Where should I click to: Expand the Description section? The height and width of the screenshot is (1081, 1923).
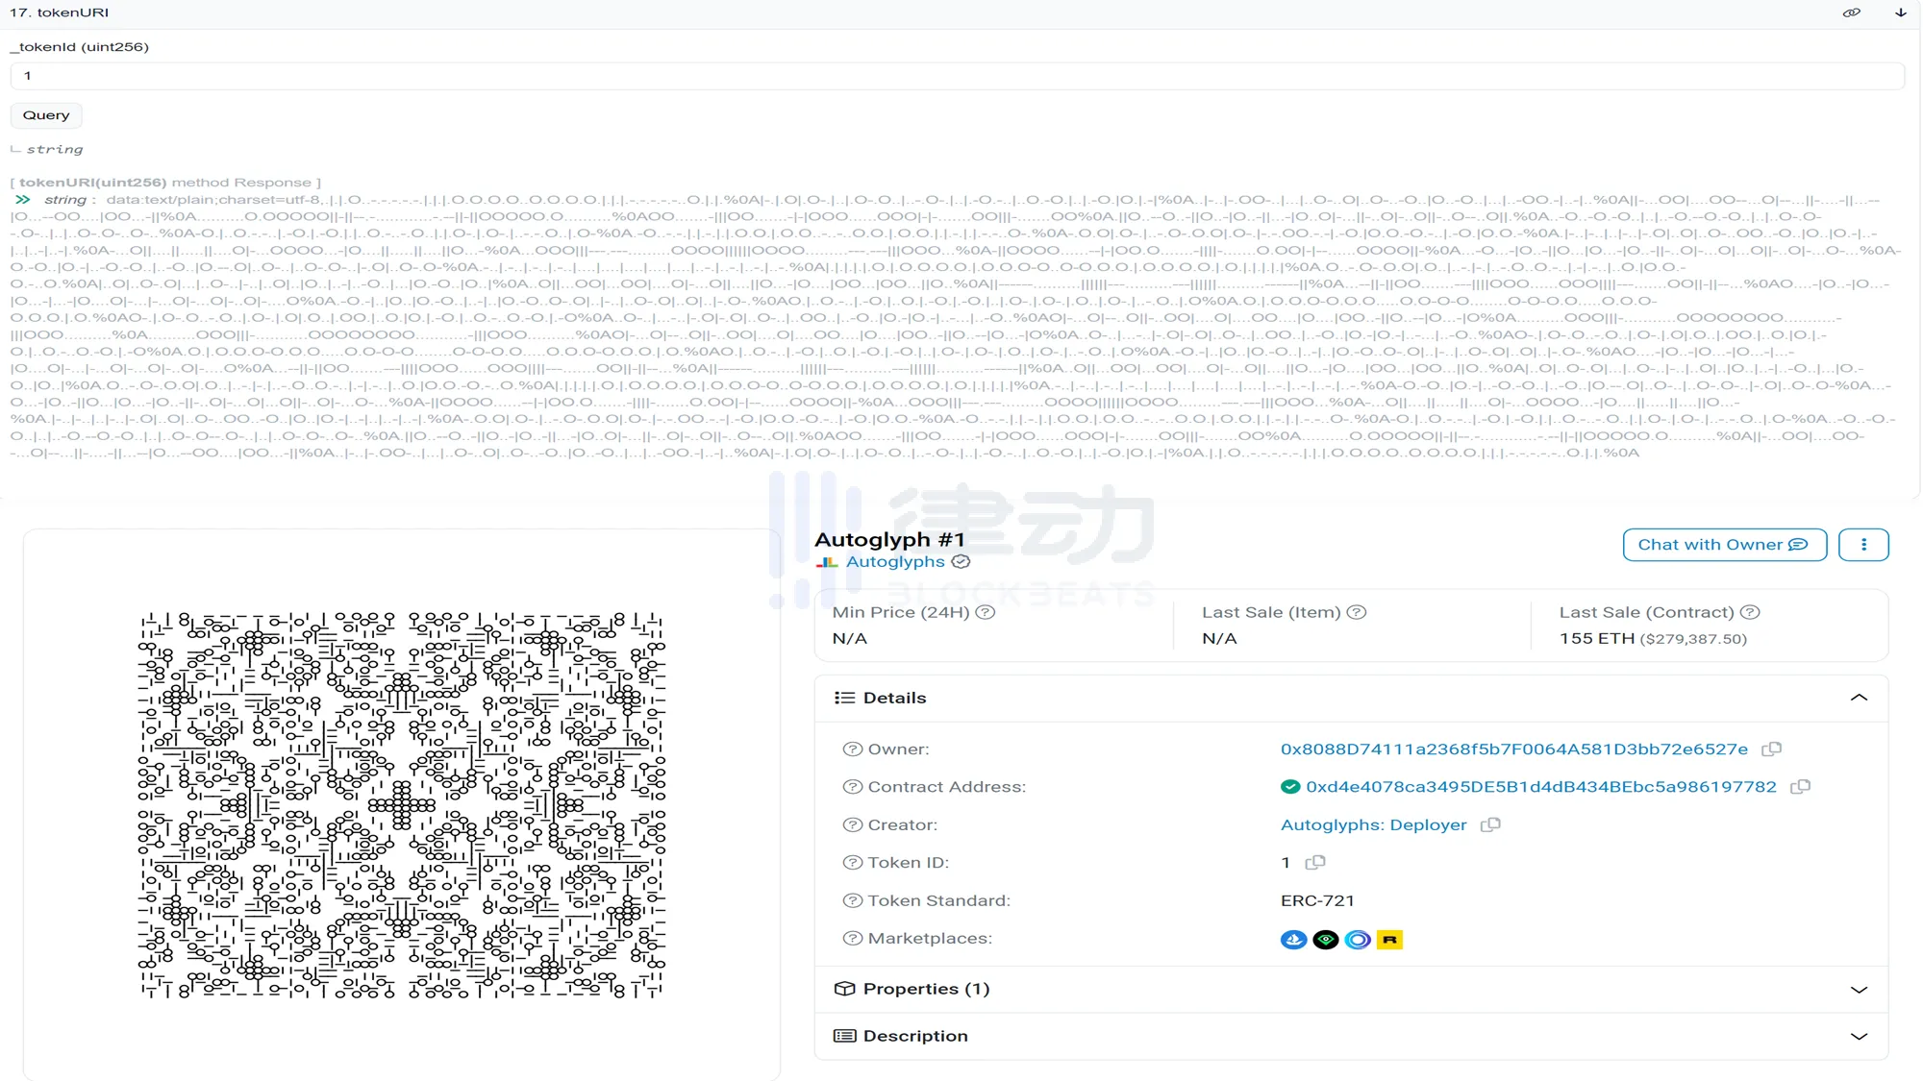coord(1860,1036)
